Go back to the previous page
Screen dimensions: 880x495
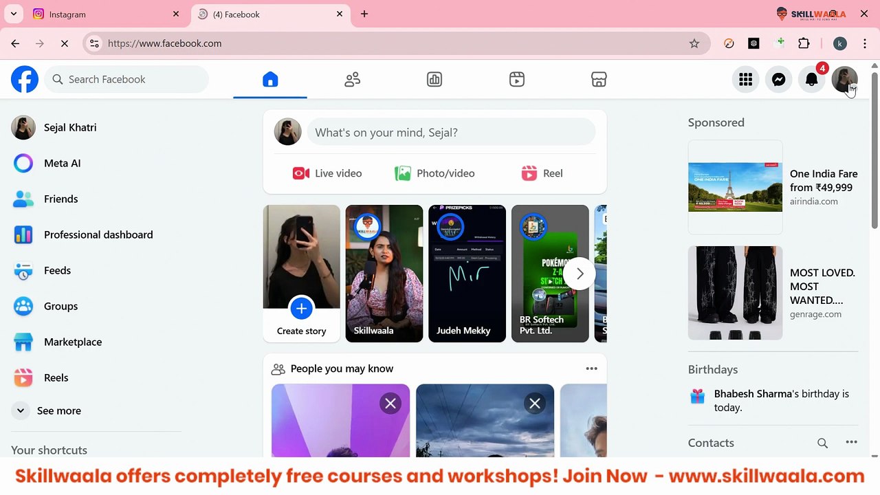[x=15, y=43]
